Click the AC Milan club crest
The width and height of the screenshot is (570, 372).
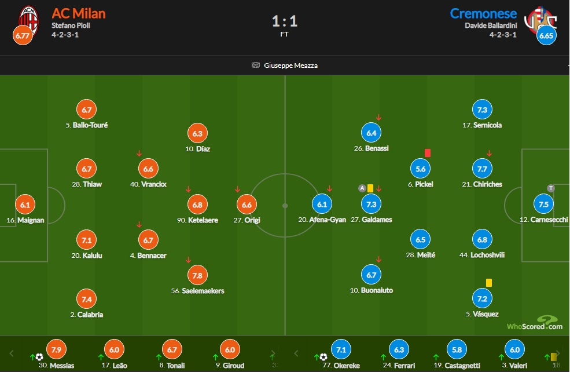pyautogui.click(x=29, y=20)
